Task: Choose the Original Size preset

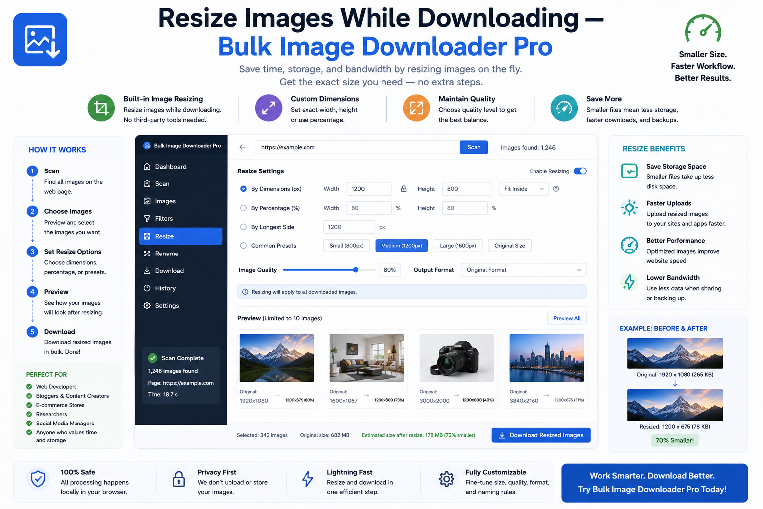Action: click(x=510, y=246)
